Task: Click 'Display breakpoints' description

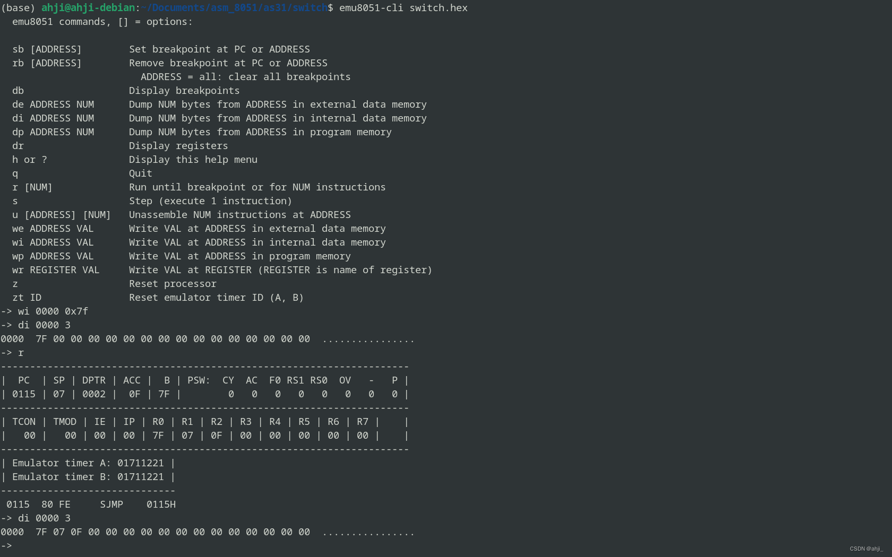Action: [184, 91]
